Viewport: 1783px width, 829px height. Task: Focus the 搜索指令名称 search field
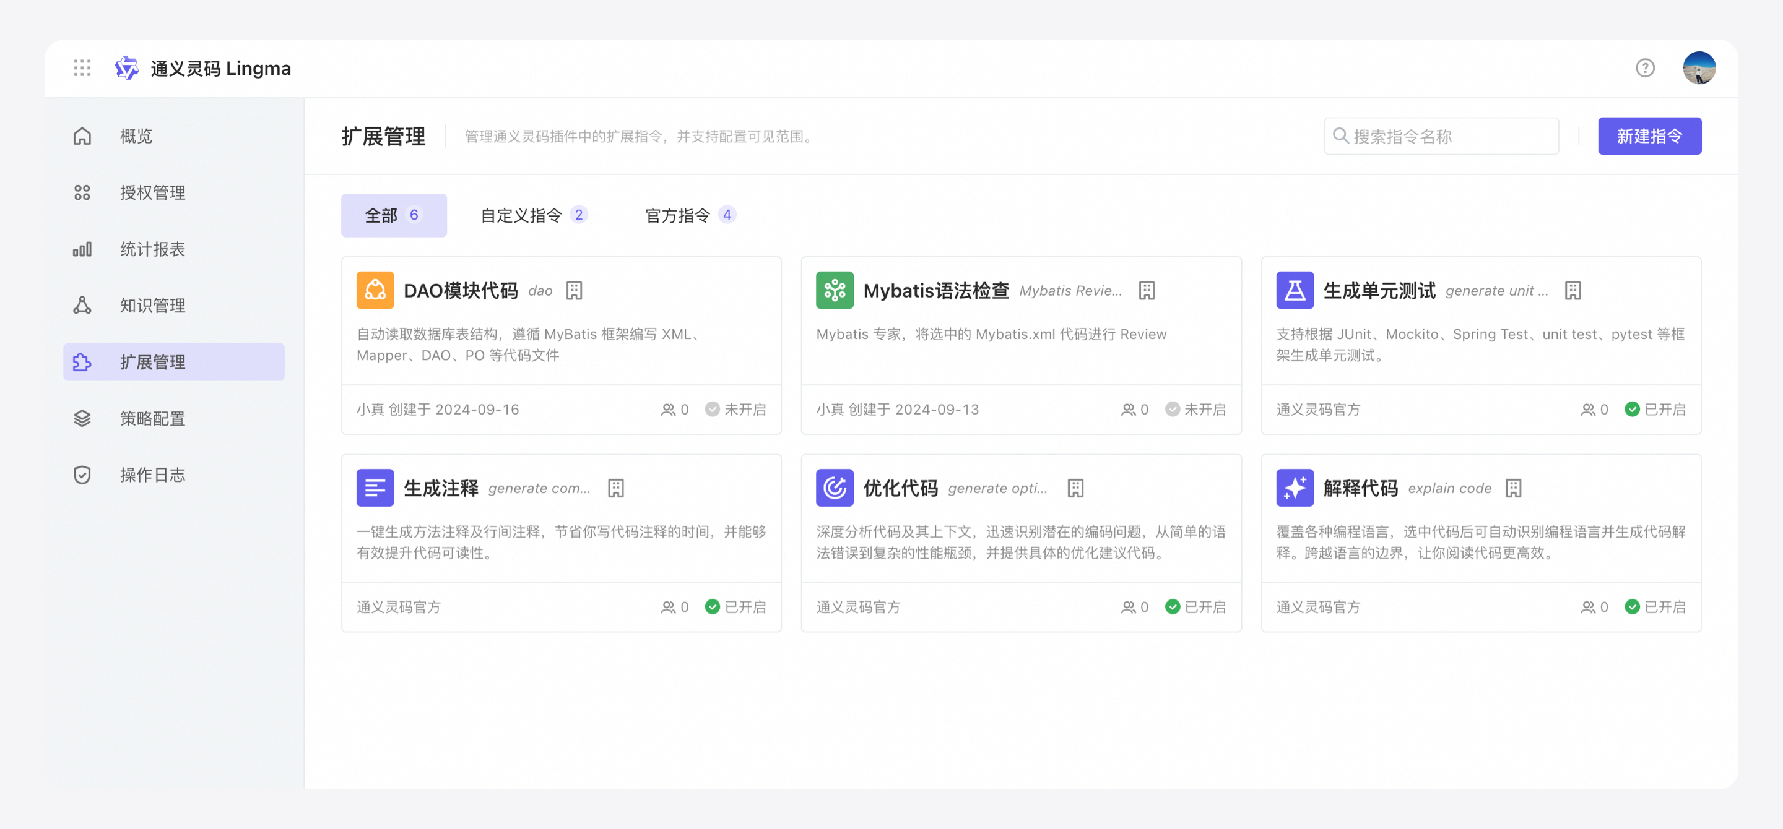[1441, 136]
